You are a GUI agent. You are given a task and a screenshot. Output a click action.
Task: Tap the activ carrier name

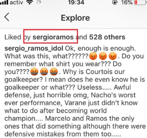coord(16,2)
